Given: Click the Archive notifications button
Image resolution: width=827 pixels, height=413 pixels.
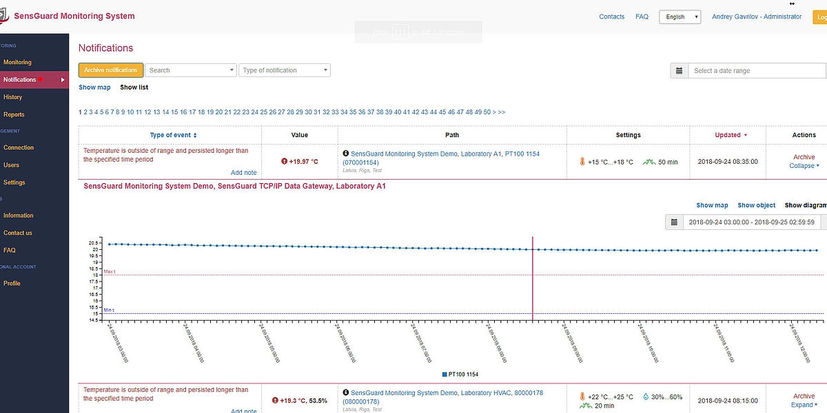Looking at the screenshot, I should point(111,70).
